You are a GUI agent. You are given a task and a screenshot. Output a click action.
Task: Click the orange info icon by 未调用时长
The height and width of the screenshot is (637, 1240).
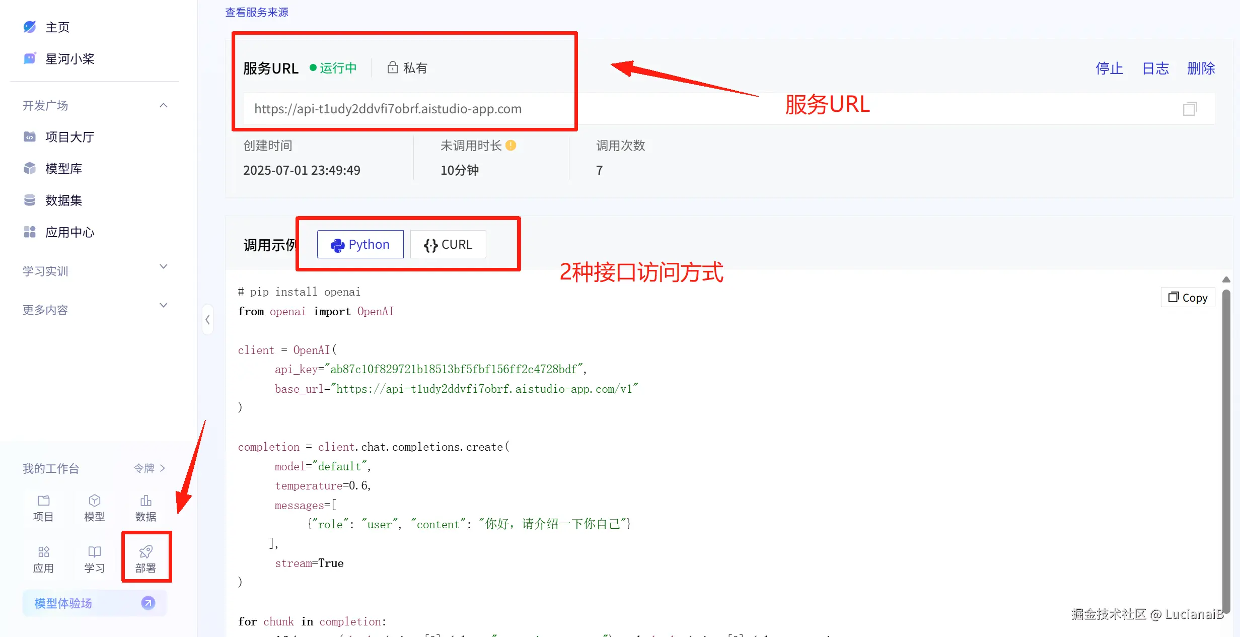(511, 146)
